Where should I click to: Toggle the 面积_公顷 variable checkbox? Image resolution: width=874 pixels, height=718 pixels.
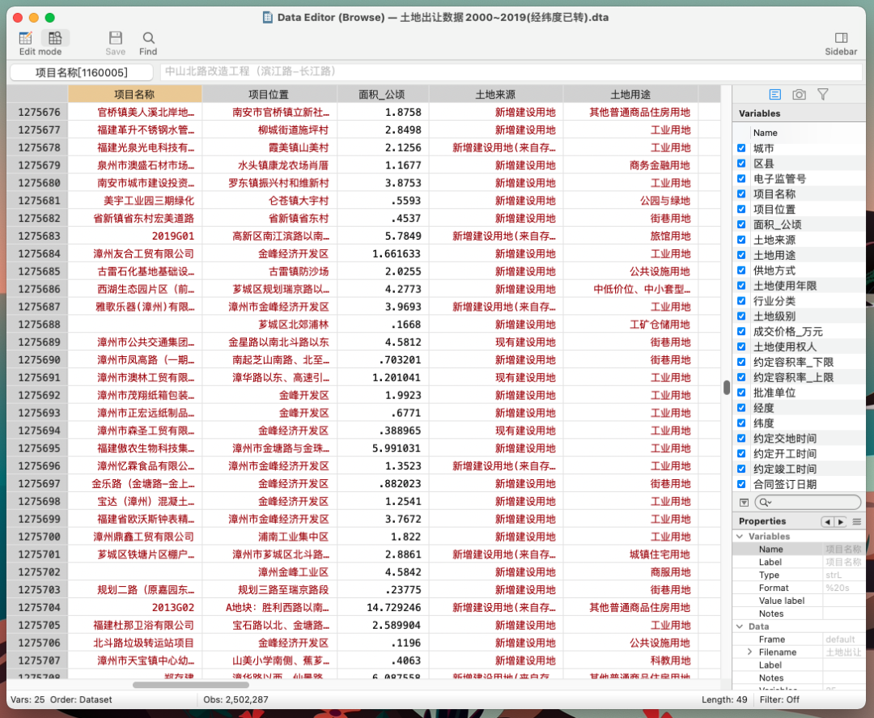(741, 225)
